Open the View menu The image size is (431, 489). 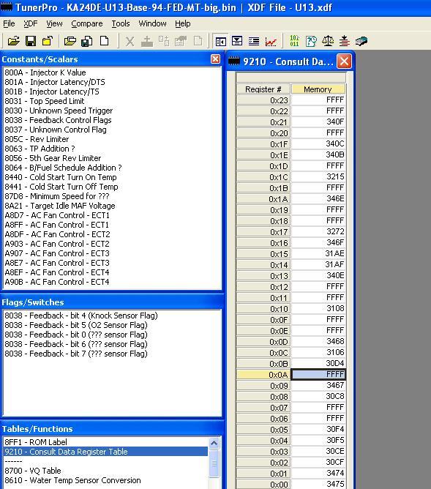(54, 23)
